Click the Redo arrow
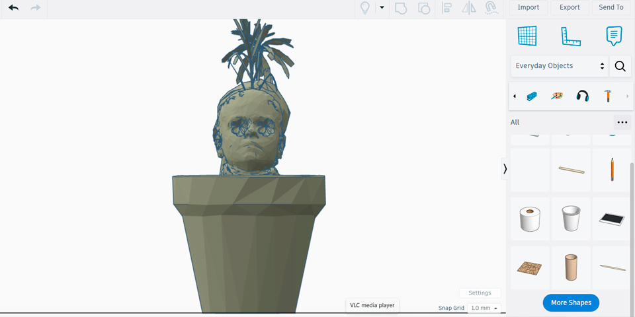Screen dimensions: 635x317 tap(36, 8)
